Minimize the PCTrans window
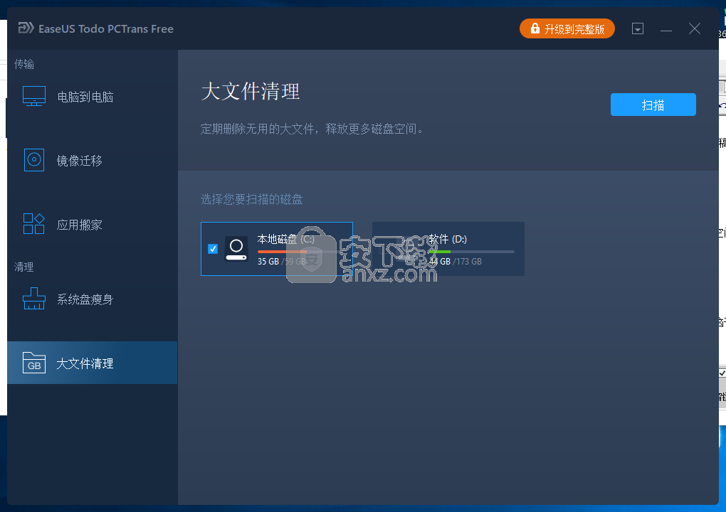This screenshot has height=512, width=726. tap(665, 29)
